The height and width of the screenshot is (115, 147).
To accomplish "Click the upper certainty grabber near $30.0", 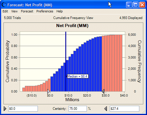I will point(103,91).
